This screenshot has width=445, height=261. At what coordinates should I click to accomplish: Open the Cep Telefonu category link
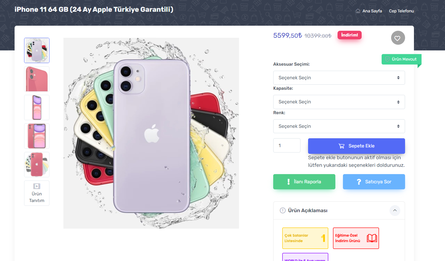tap(401, 11)
